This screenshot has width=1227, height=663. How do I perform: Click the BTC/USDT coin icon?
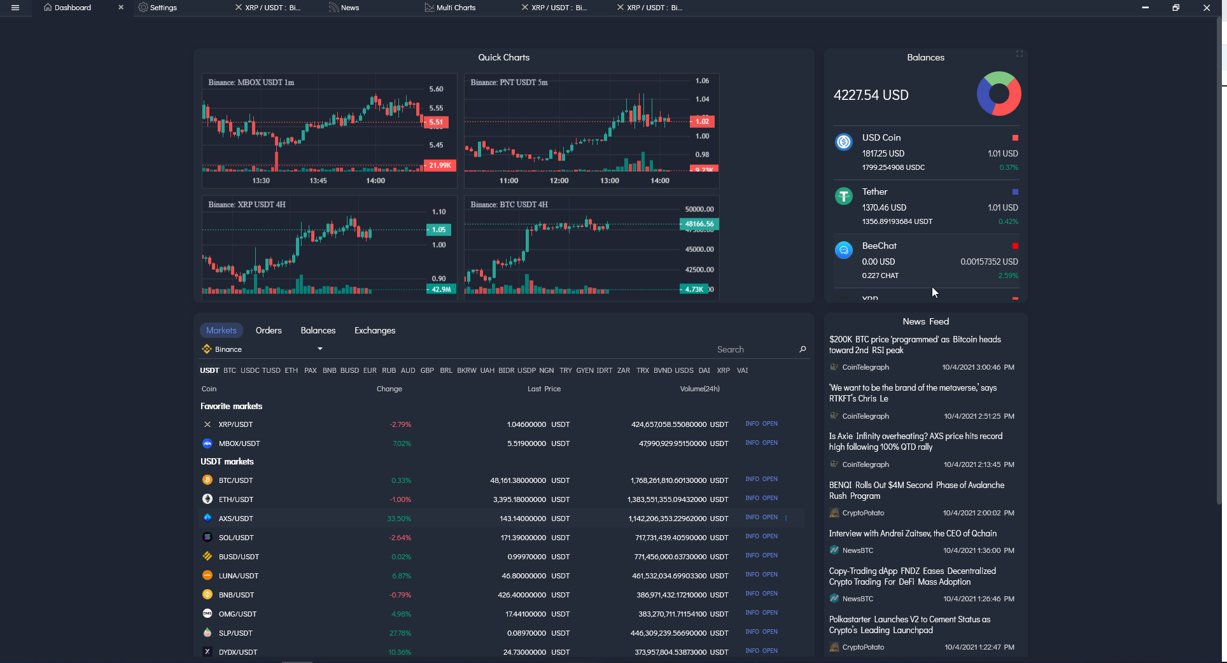pyautogui.click(x=207, y=480)
